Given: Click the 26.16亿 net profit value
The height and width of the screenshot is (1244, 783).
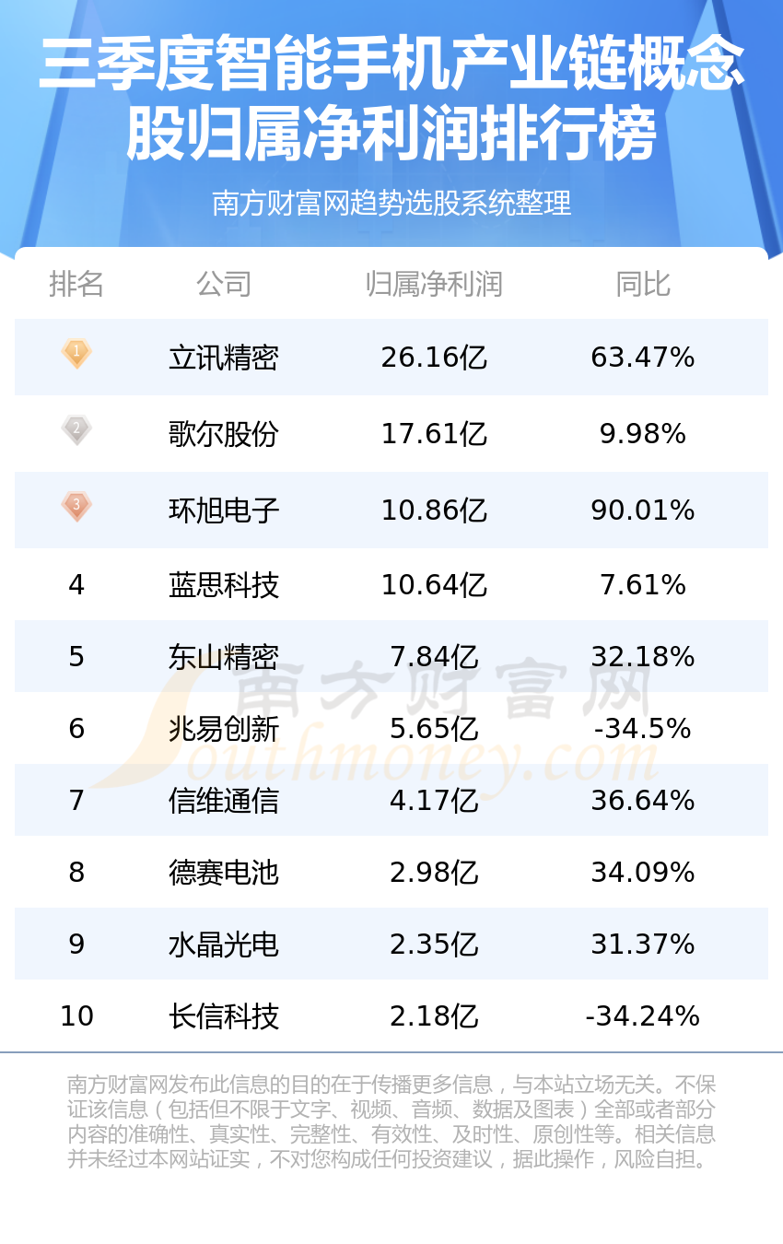Looking at the screenshot, I should click(434, 358).
